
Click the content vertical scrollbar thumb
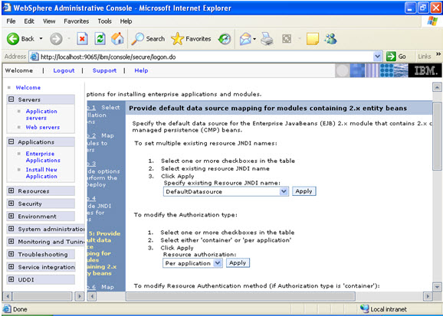coord(437,136)
